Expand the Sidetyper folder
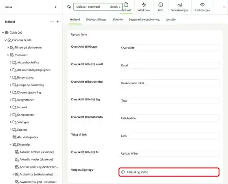Screen dimensions: 228x184 click(x=11, y=122)
